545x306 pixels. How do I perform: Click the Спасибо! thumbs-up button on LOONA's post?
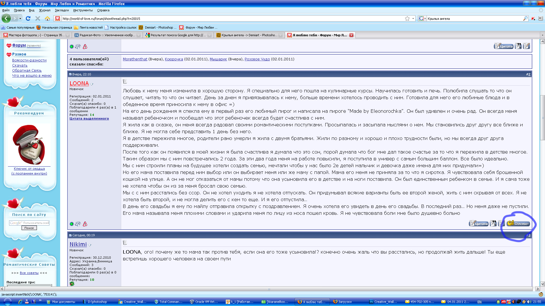pos(518,224)
